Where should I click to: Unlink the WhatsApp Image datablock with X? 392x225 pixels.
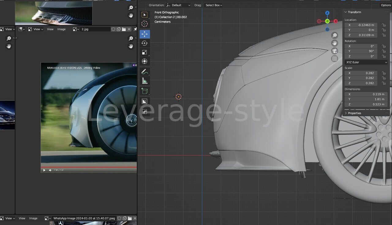[x=135, y=218]
